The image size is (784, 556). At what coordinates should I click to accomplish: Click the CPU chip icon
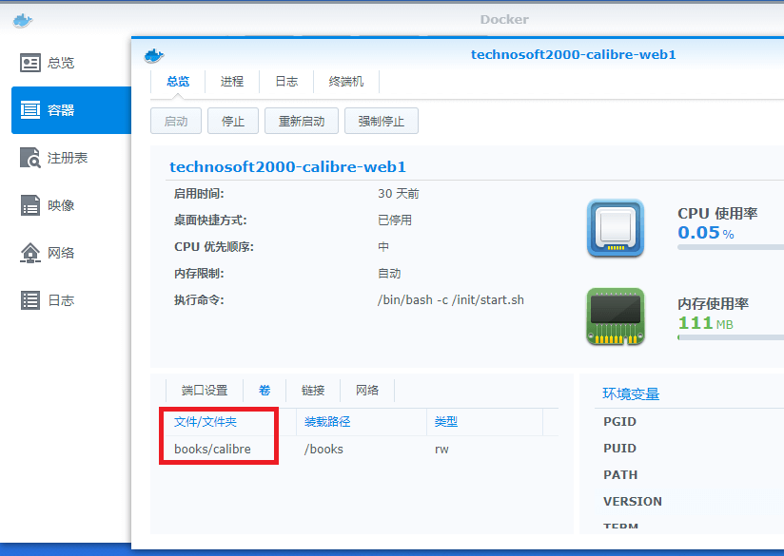[x=615, y=228]
